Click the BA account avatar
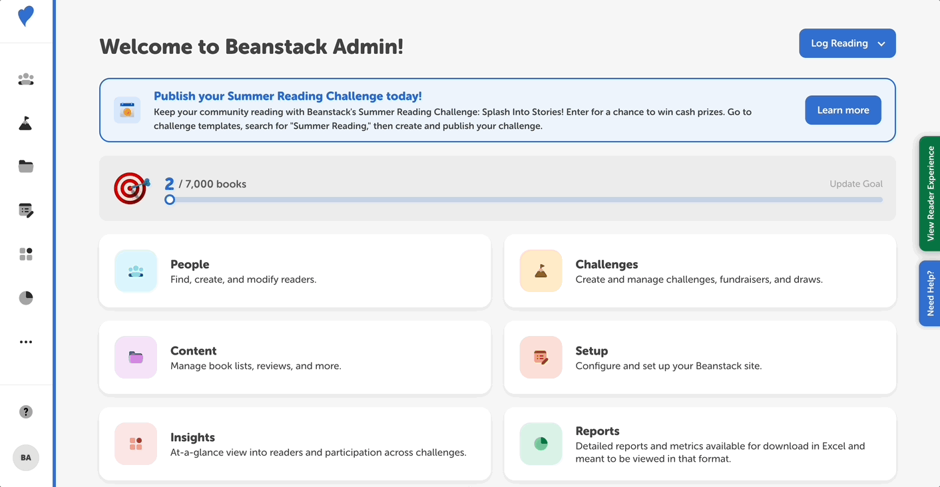This screenshot has width=940, height=487. [x=25, y=457]
